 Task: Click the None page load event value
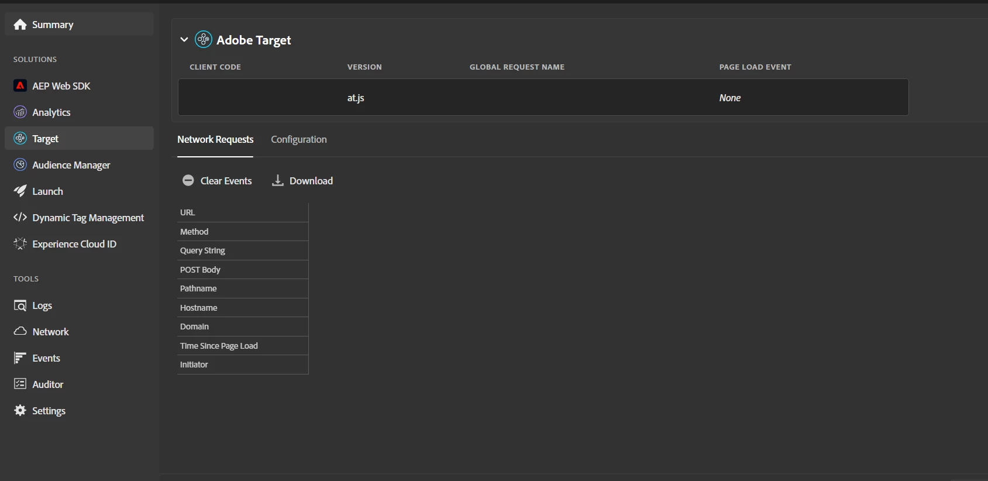[x=730, y=98]
